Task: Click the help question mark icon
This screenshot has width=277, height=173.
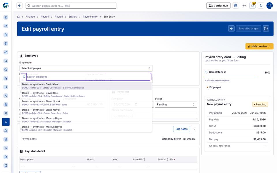Action: 266,29
